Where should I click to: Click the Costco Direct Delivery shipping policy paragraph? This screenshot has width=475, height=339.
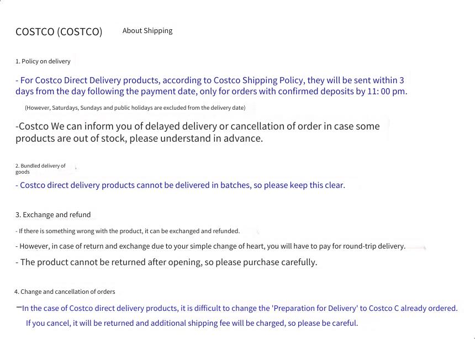(x=211, y=85)
